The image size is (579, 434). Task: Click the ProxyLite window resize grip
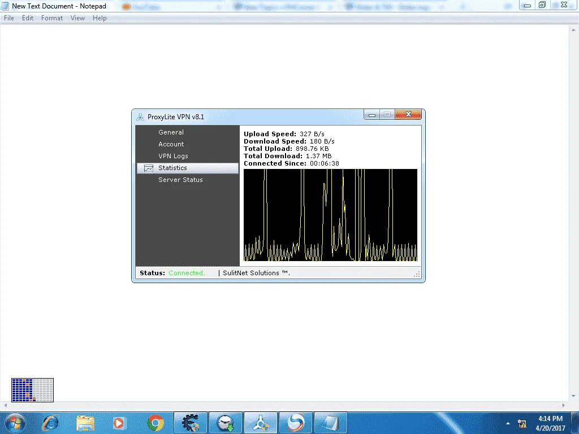(417, 274)
